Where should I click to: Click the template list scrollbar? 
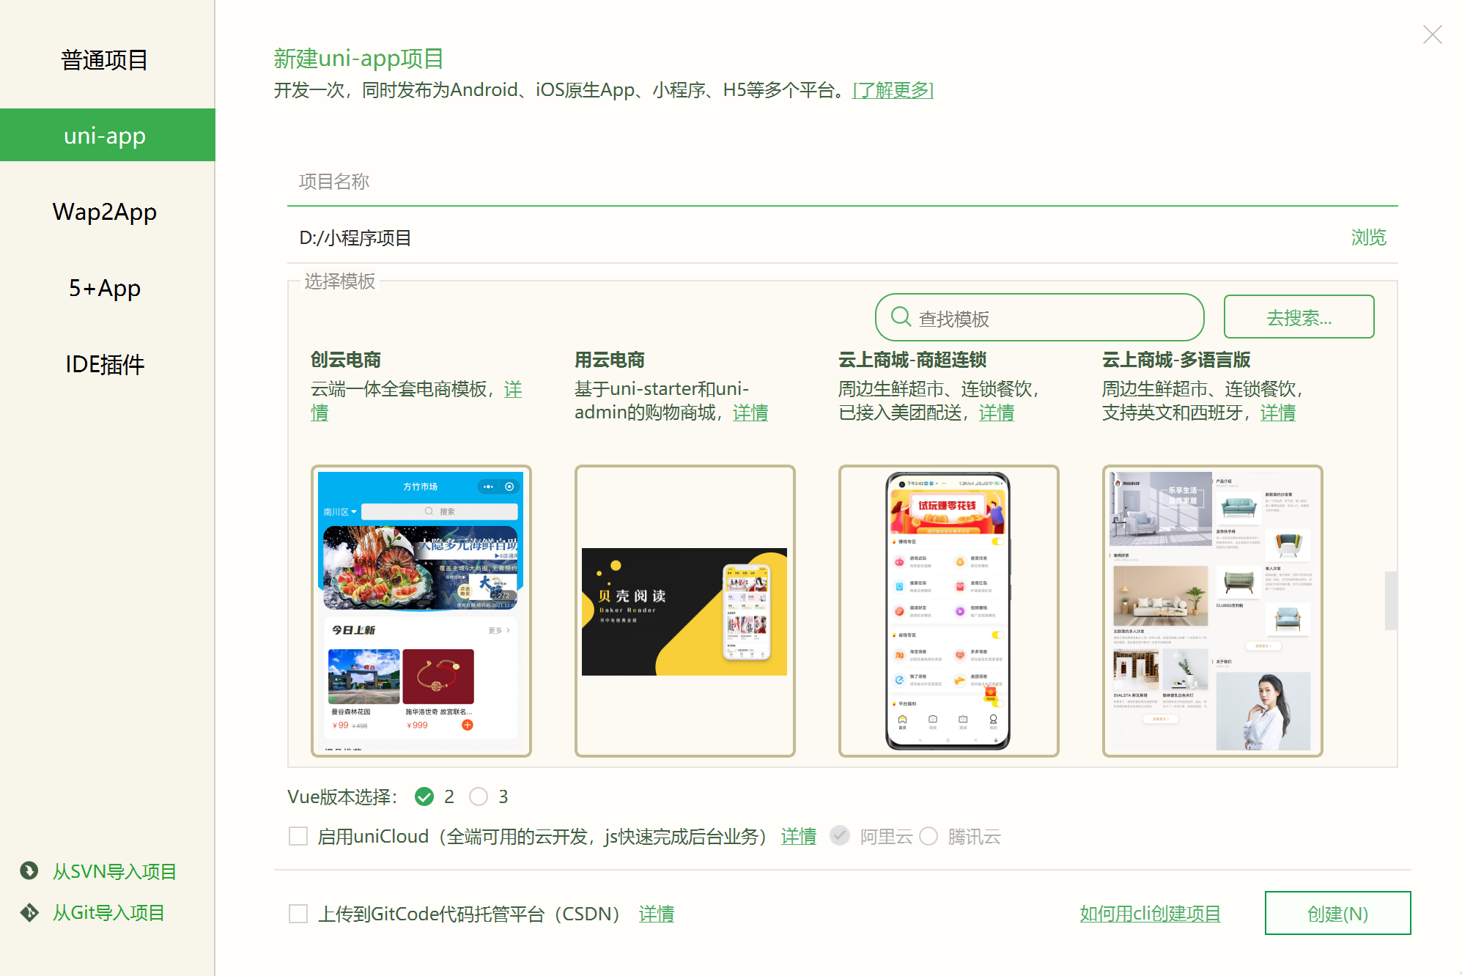1390,600
